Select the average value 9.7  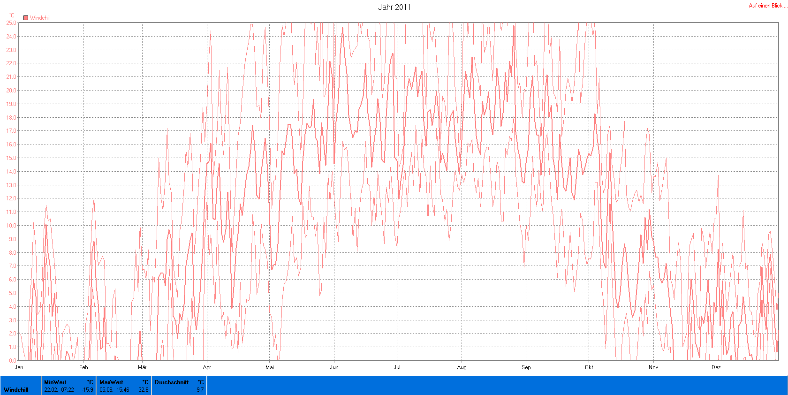click(200, 390)
